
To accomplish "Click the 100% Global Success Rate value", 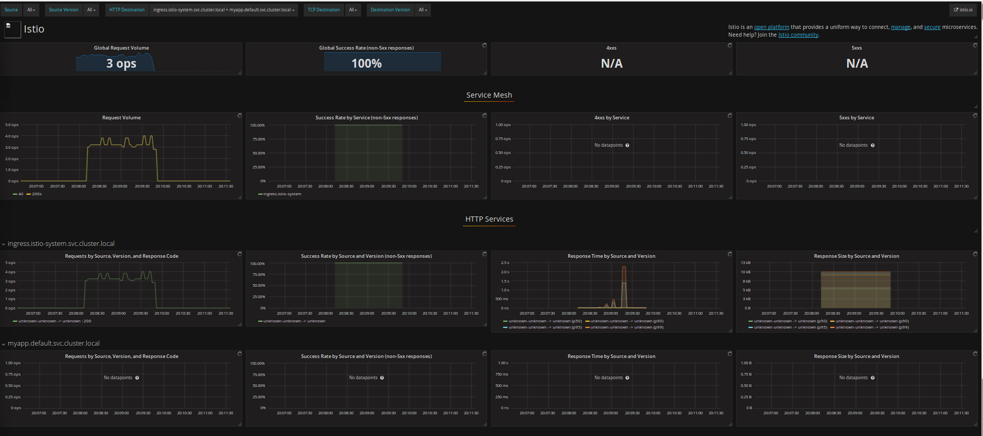I will (x=367, y=64).
